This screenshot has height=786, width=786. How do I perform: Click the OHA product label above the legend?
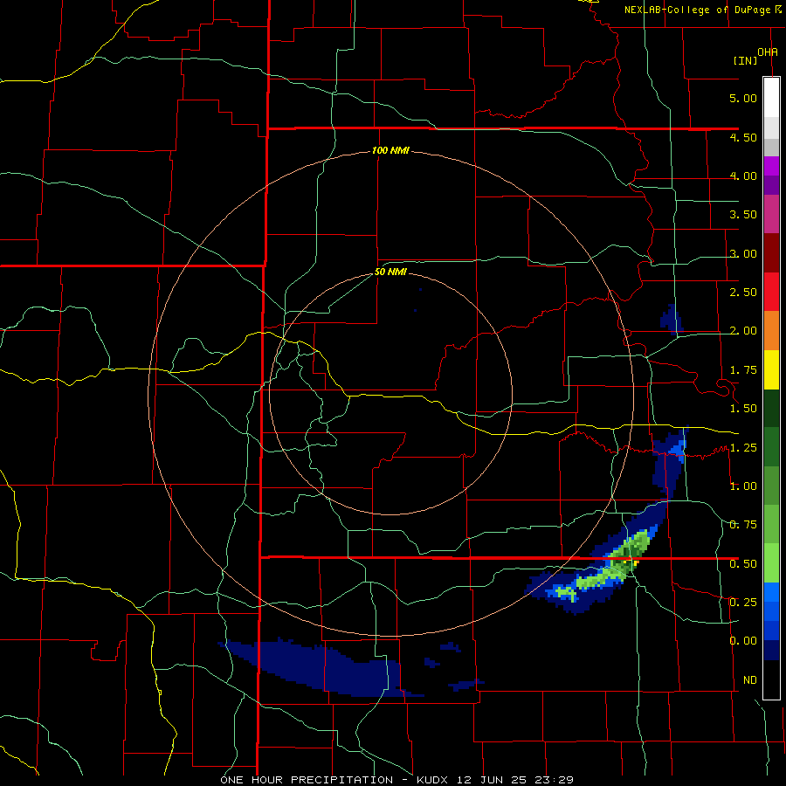(768, 52)
